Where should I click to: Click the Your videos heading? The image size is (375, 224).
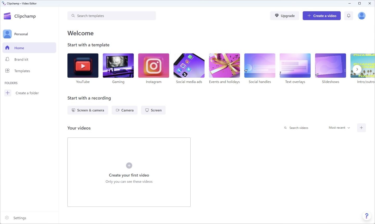point(79,128)
